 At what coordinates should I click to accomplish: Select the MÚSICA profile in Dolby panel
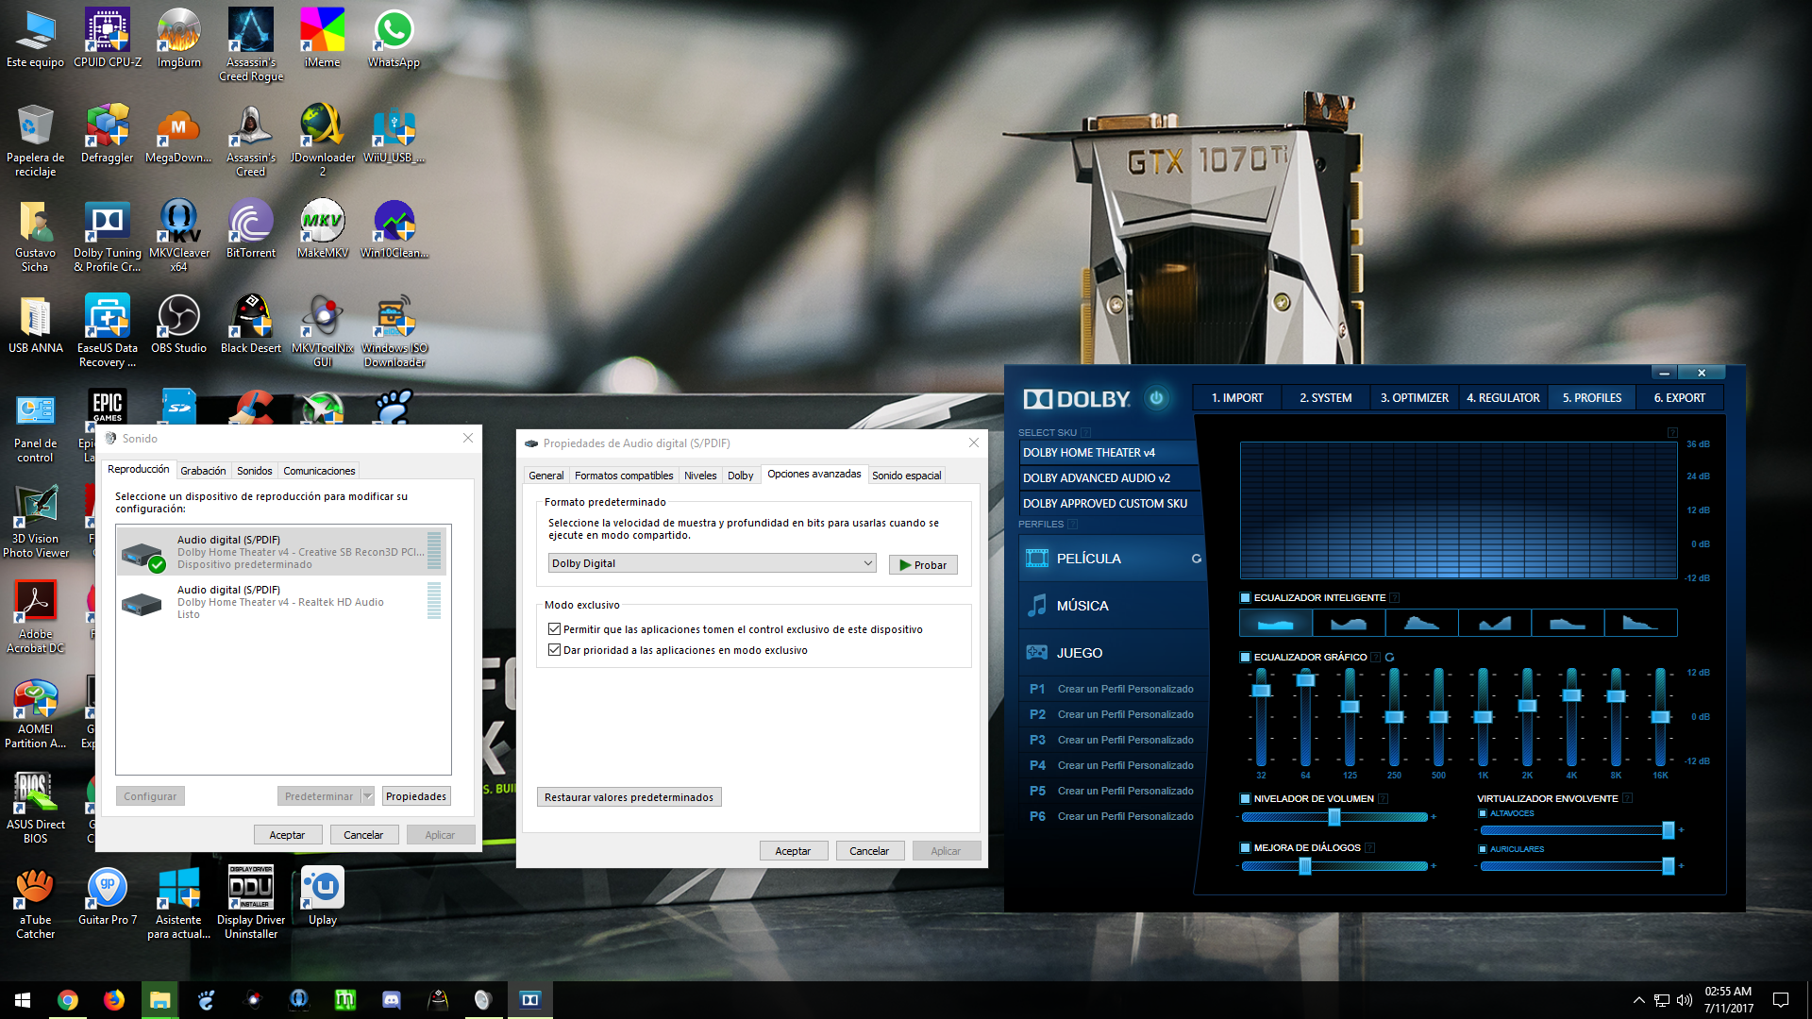(x=1082, y=605)
